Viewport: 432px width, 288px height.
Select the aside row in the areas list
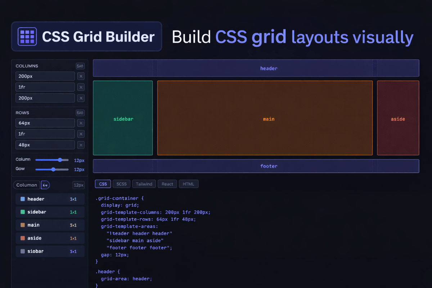tap(50, 238)
